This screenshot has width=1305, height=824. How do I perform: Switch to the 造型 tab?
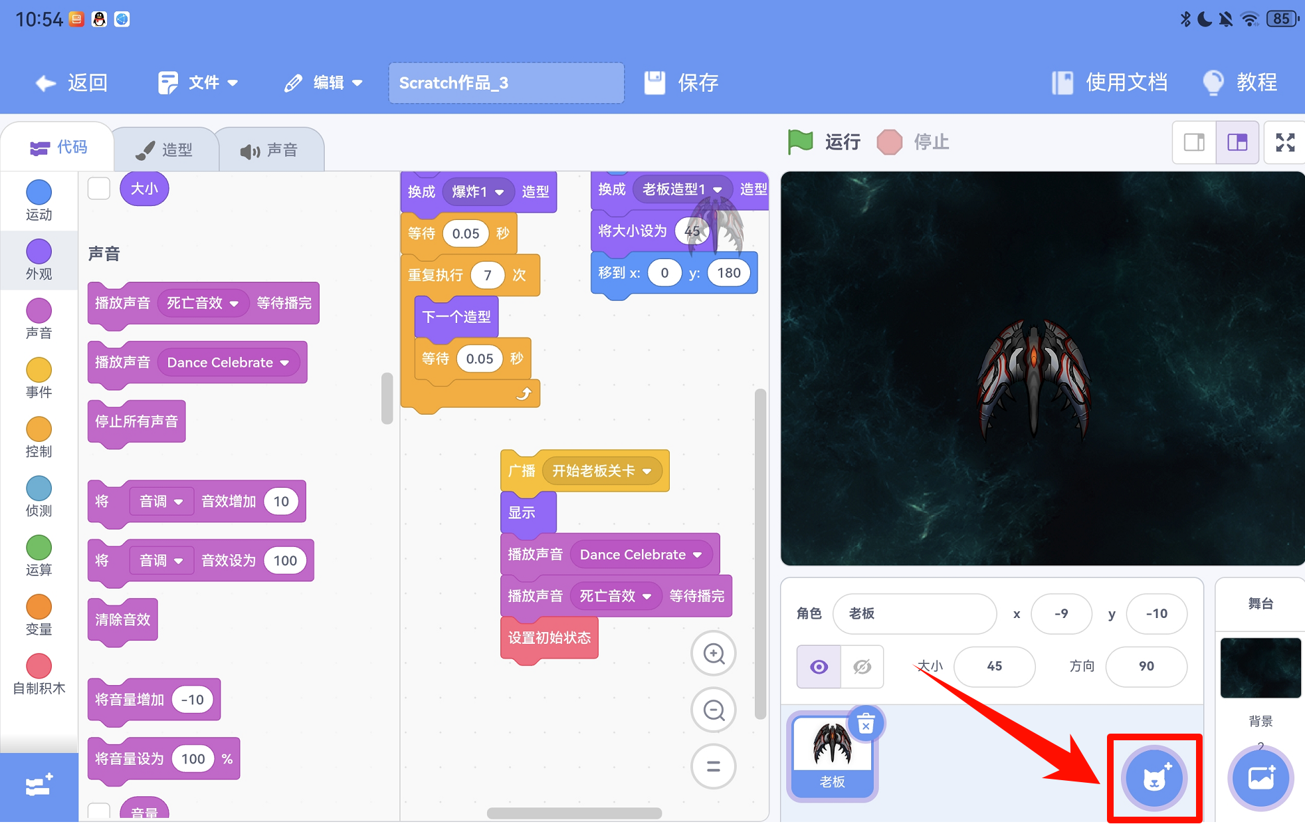click(165, 150)
